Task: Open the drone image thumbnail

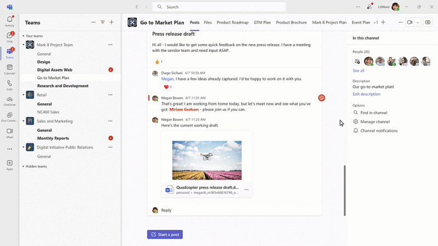Action: pyautogui.click(x=207, y=160)
